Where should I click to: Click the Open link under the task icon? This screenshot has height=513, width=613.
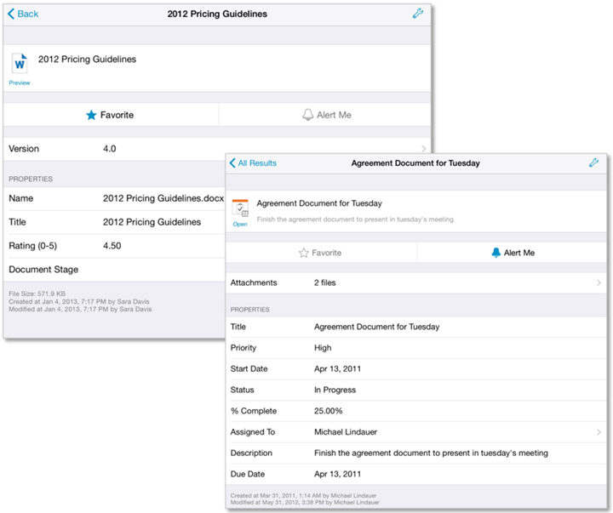click(240, 225)
